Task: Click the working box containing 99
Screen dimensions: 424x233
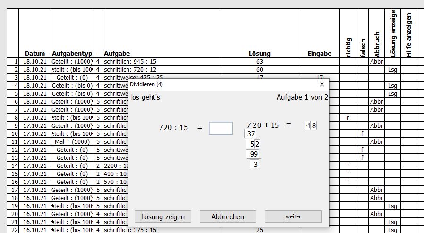Action: 253,154
